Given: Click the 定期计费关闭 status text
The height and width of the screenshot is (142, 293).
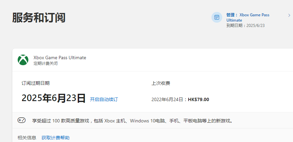Looking at the screenshot, I should coord(45,64).
